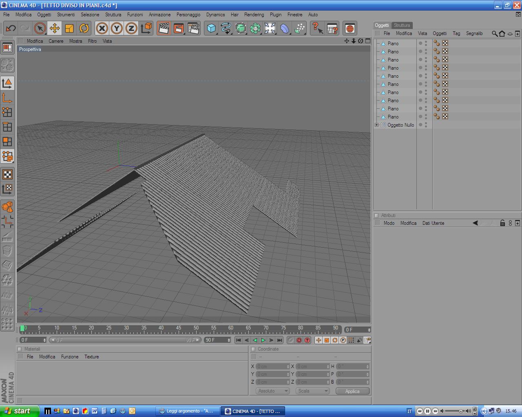This screenshot has width=522, height=417.
Task: Select the Live Selection arrow tool
Action: [x=40, y=28]
